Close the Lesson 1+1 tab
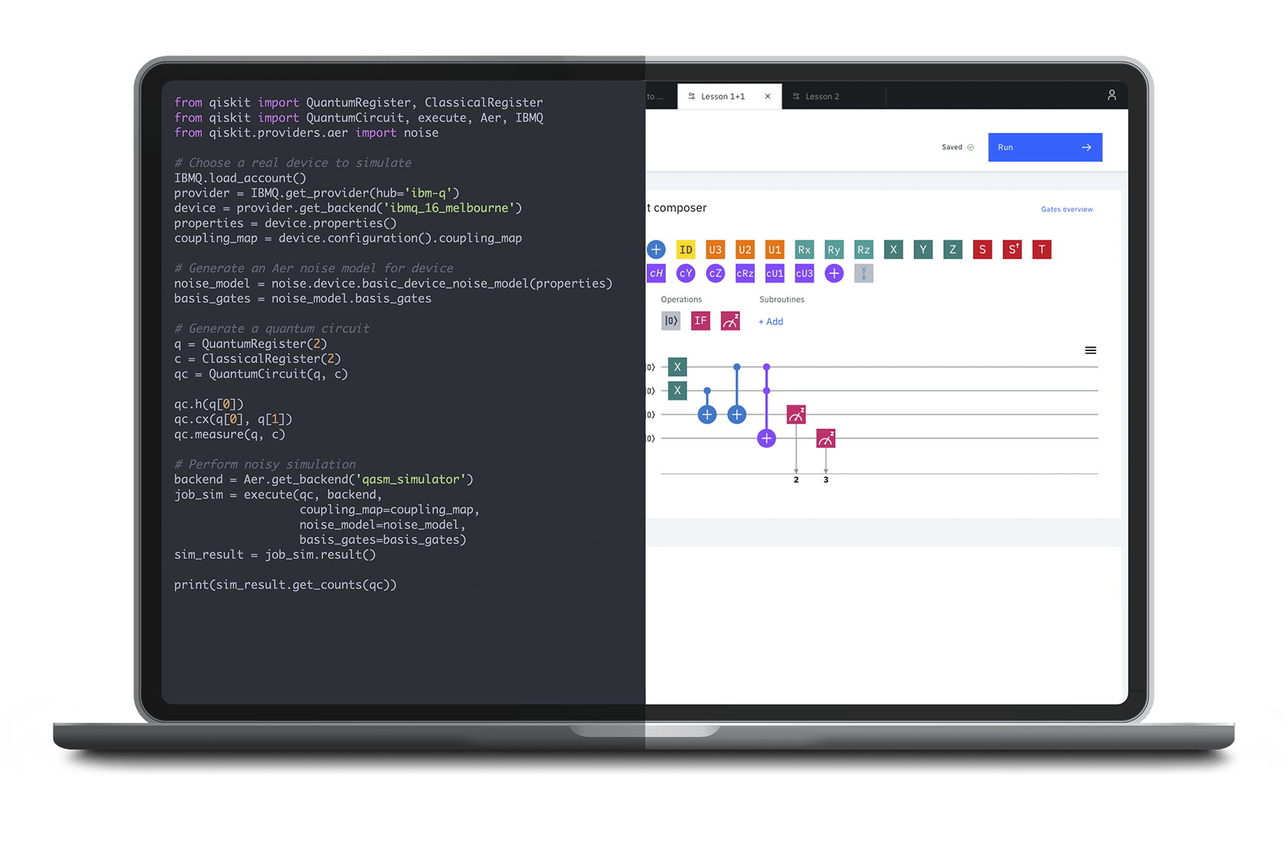 pos(768,97)
